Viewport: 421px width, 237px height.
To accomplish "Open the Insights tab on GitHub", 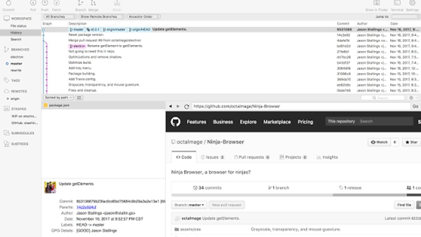I will 327,157.
